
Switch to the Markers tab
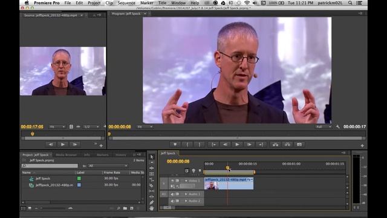(102, 155)
